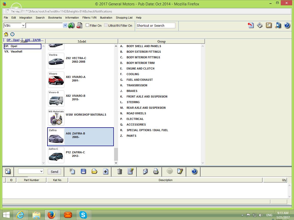Viewport: 294px width, 220px height.
Task: Click the Model list scroll-up arrow
Action: (x=116, y=46)
